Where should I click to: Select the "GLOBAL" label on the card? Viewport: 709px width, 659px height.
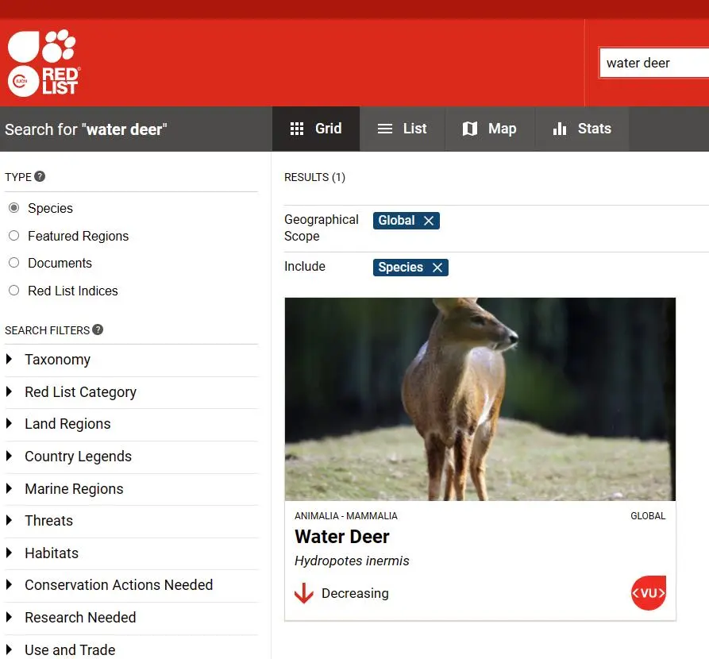[x=648, y=516]
